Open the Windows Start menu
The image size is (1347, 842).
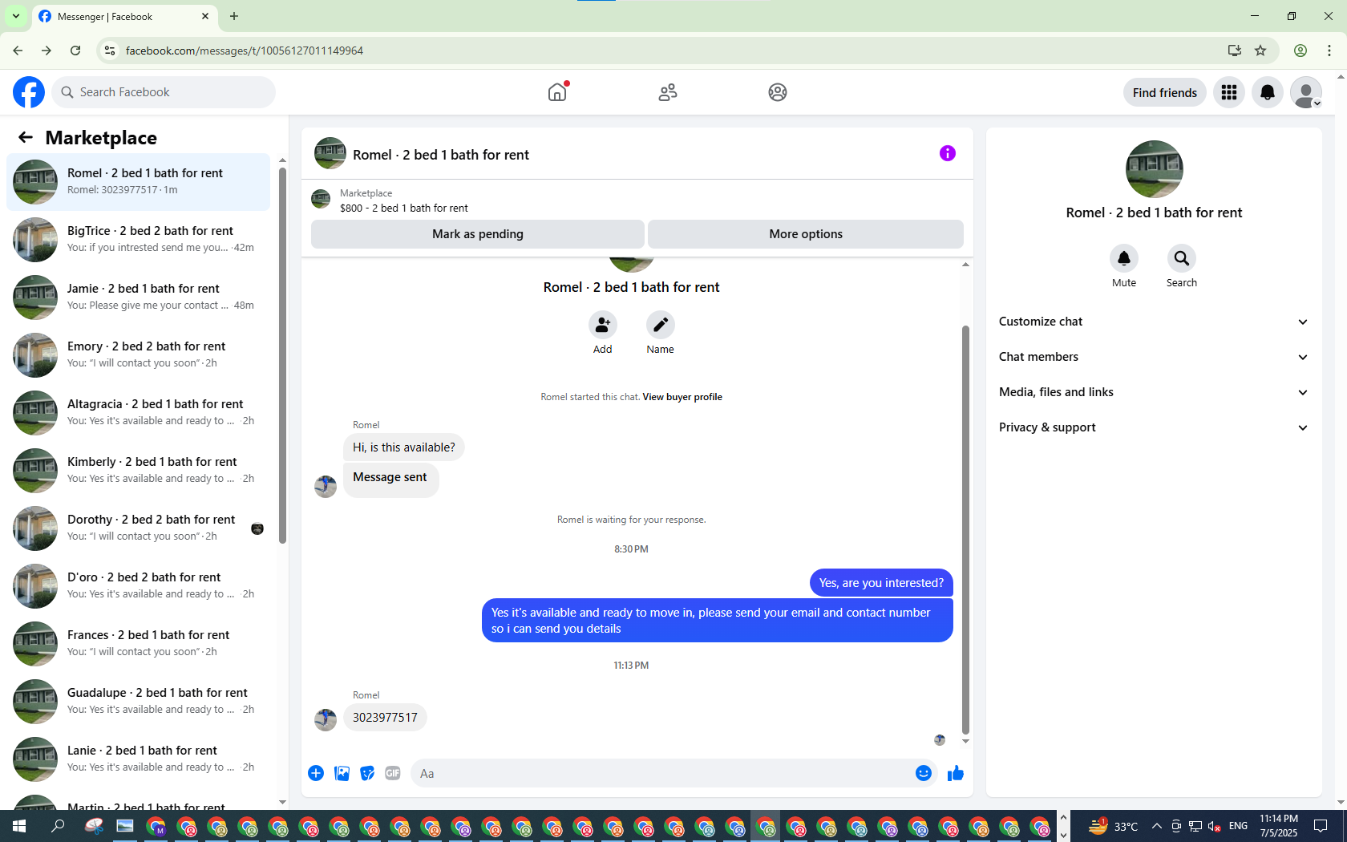19,826
